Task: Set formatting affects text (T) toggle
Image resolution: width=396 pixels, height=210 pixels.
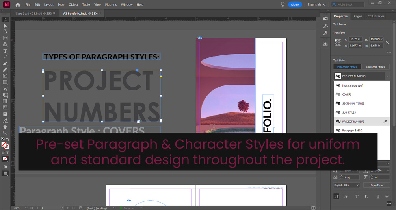Action: [x=7, y=153]
